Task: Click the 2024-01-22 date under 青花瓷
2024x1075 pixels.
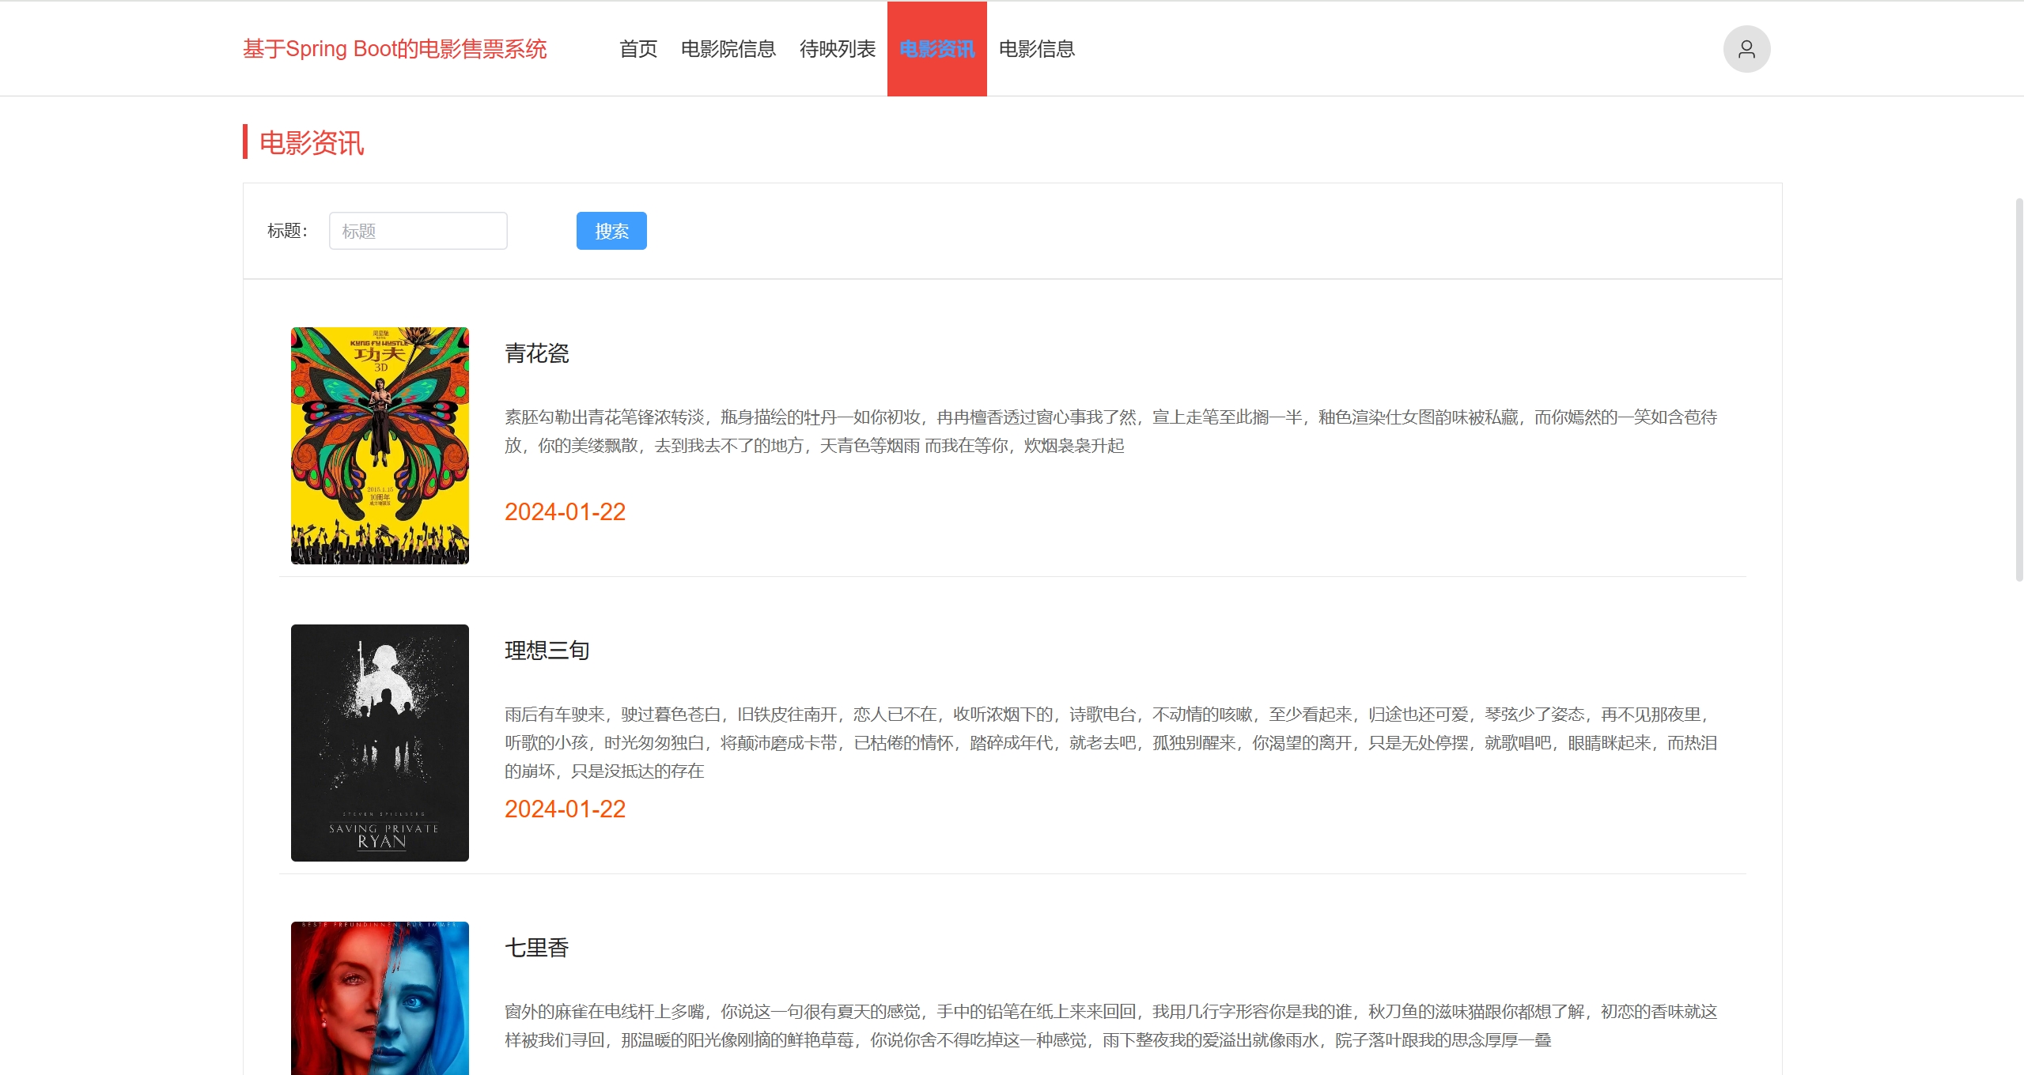Action: click(x=565, y=512)
